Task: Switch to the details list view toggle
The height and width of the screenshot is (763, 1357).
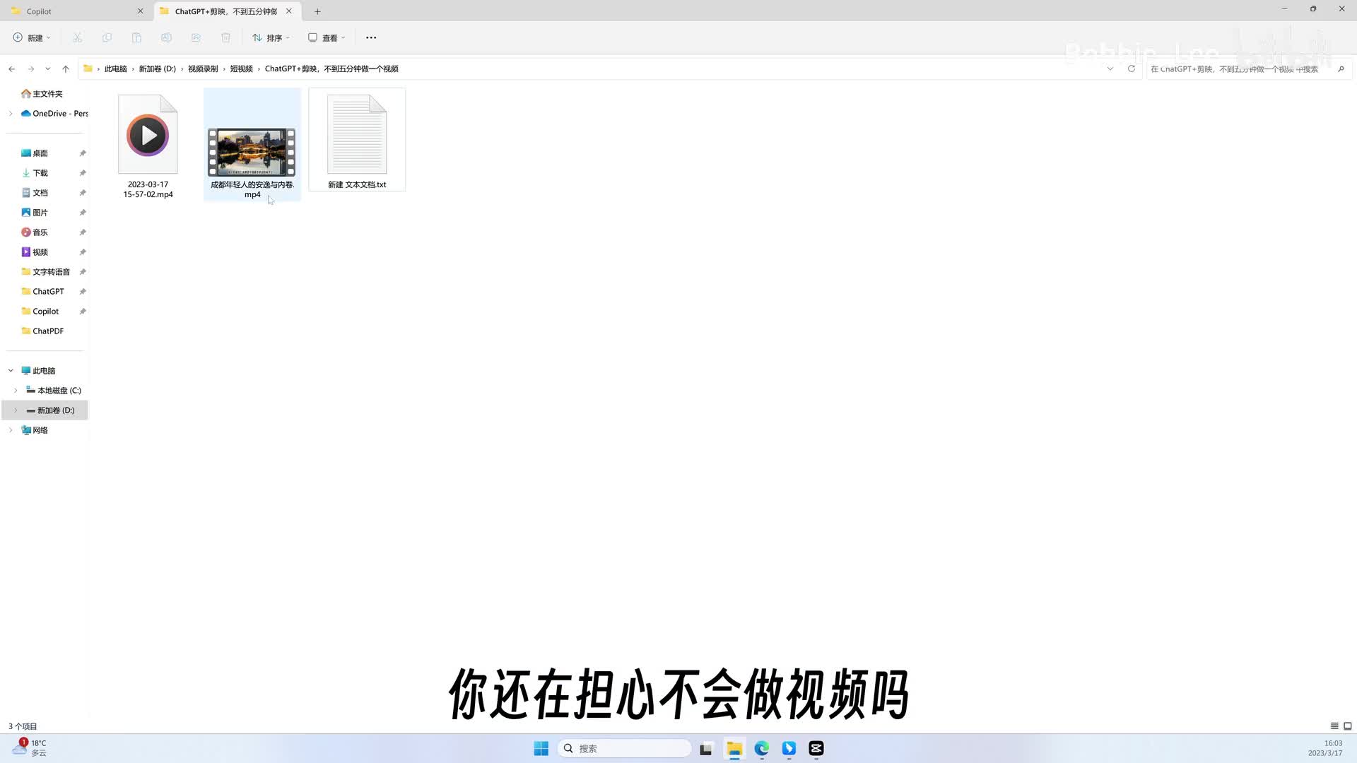Action: click(1334, 726)
